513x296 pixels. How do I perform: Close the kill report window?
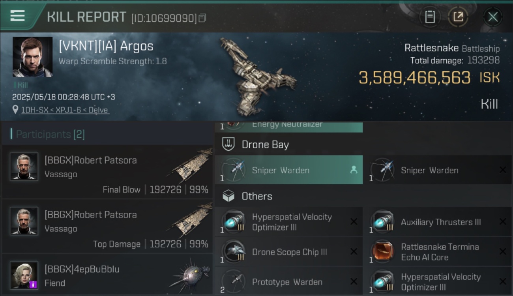click(x=492, y=17)
